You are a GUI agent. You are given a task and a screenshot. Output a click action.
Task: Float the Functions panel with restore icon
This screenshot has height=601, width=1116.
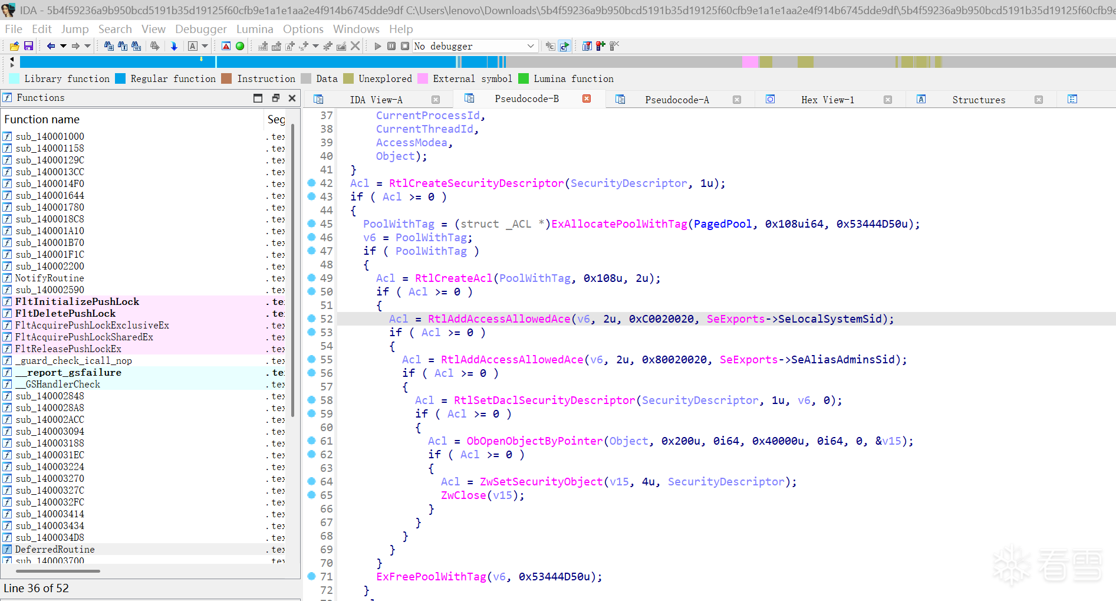pos(275,98)
